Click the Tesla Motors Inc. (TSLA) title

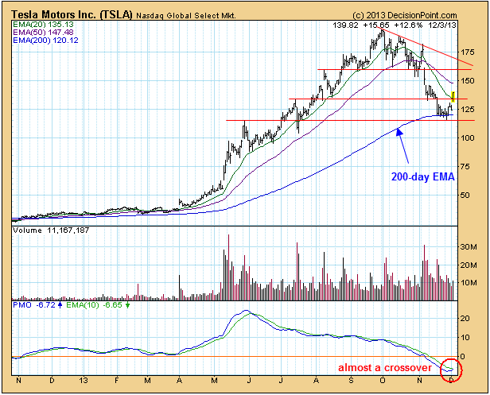[x=71, y=14]
